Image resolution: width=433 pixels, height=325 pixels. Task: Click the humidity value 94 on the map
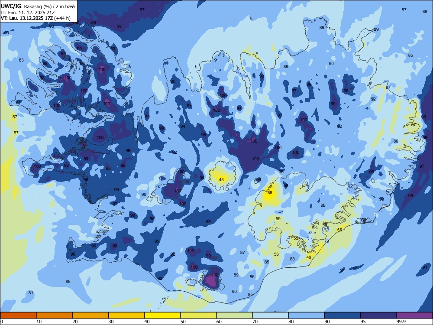(x=183, y=126)
